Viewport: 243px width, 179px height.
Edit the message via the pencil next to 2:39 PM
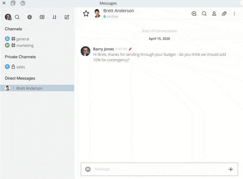[x=130, y=49]
